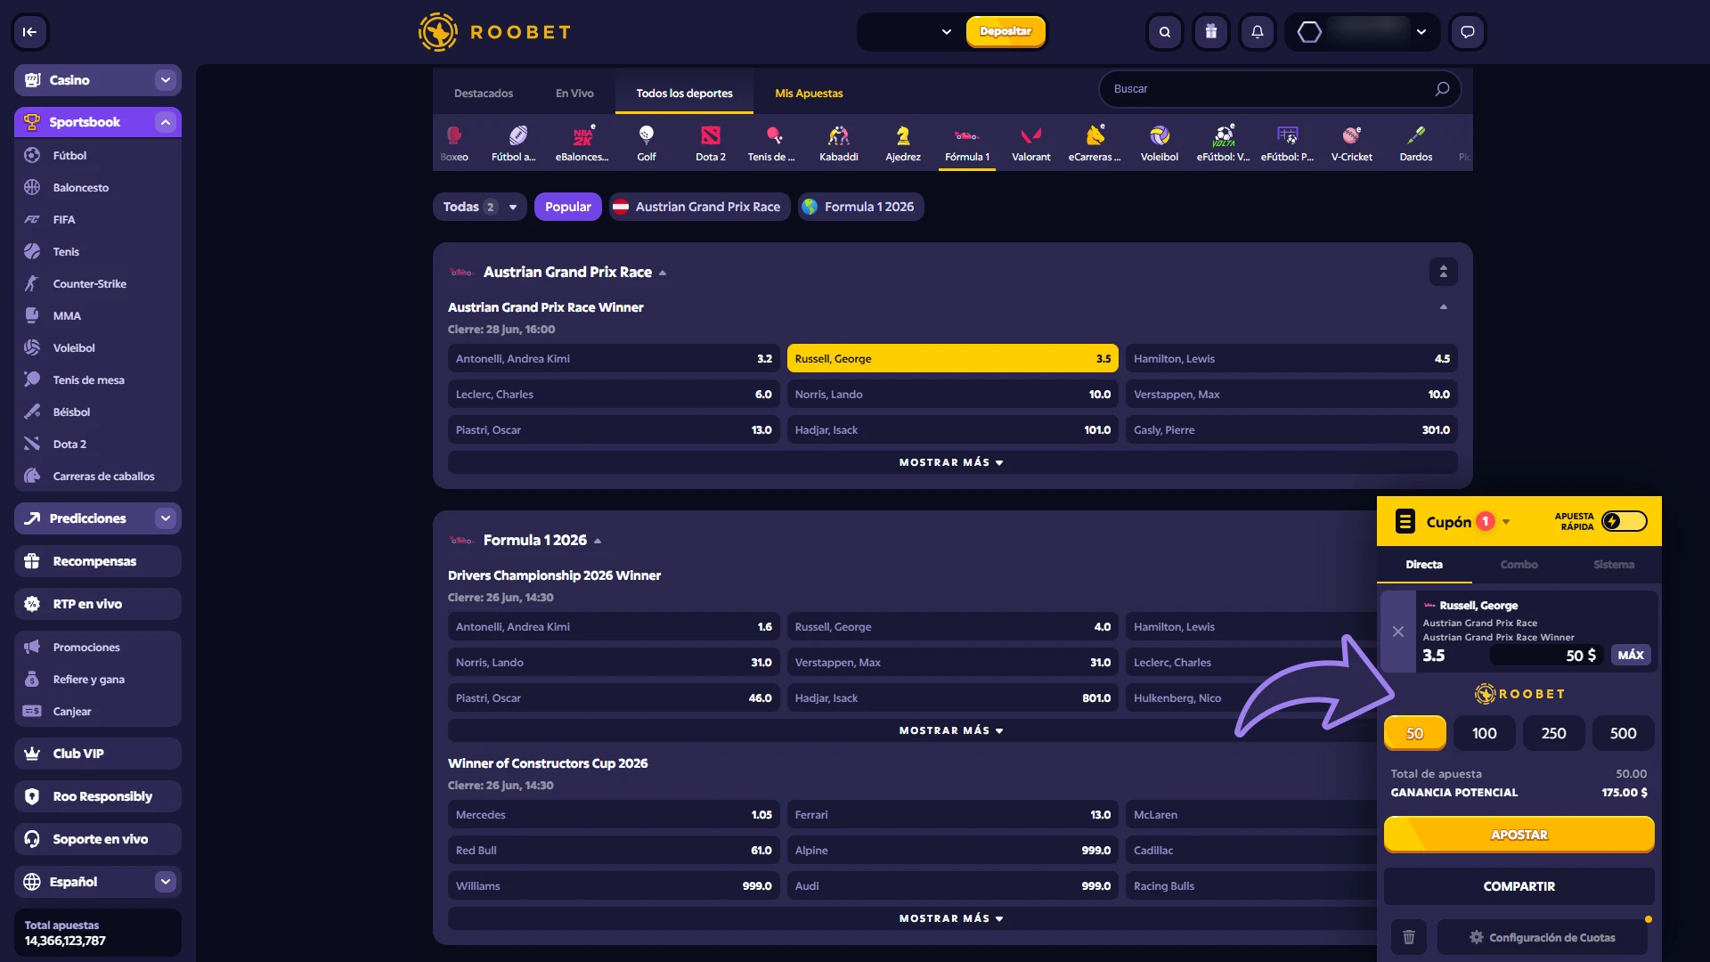
Task: Switch to the Combo coupon tab
Action: click(x=1519, y=565)
